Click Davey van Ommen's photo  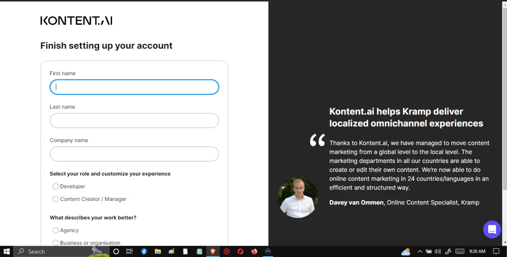[297, 197]
